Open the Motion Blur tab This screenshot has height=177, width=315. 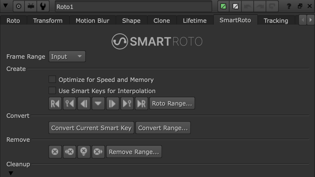[x=92, y=21]
